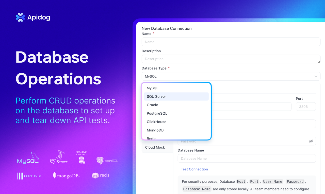This screenshot has height=194, width=325.
Task: Click into the Description text area
Action: 231,59
